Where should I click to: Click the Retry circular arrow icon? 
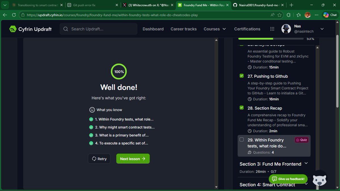pos(95,158)
